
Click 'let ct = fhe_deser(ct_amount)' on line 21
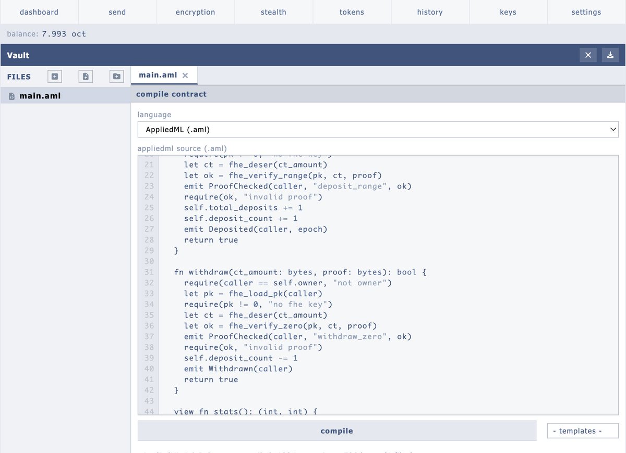point(256,165)
